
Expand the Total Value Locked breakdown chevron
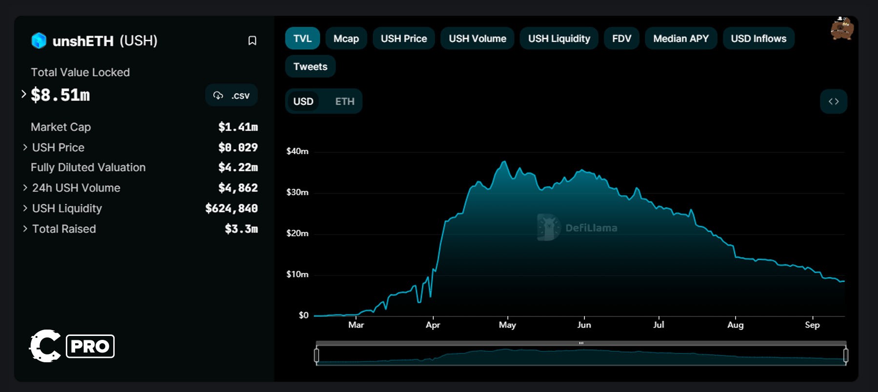23,94
